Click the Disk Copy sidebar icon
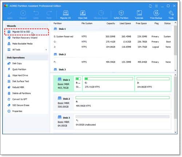 pos(9,64)
